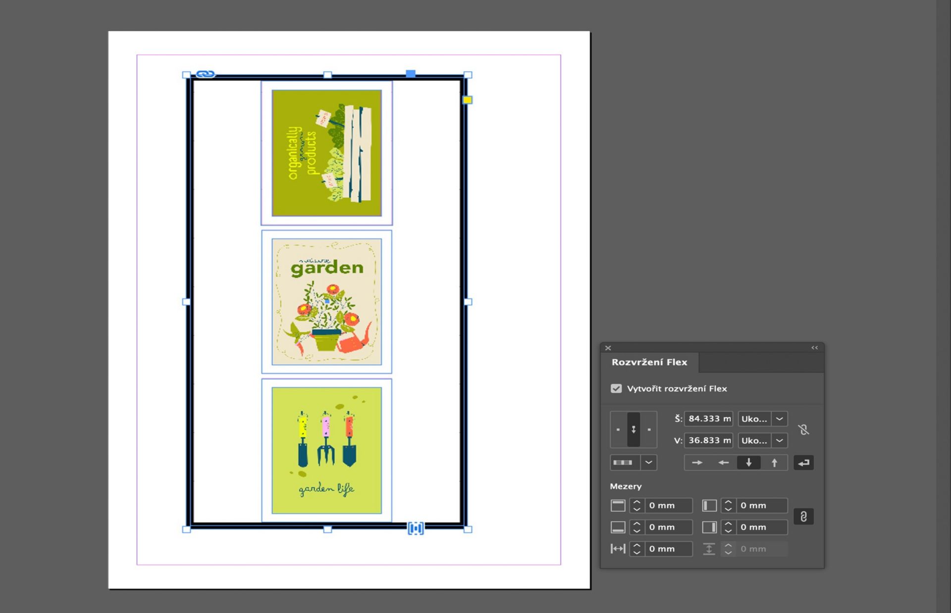Image resolution: width=951 pixels, height=613 pixels.
Task: Select the upward flex direction arrow
Action: point(774,462)
